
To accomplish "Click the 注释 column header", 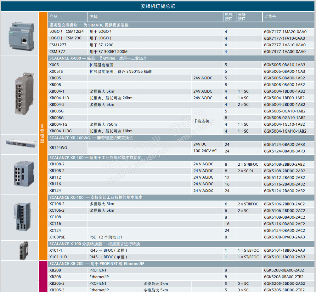I will point(155,16).
